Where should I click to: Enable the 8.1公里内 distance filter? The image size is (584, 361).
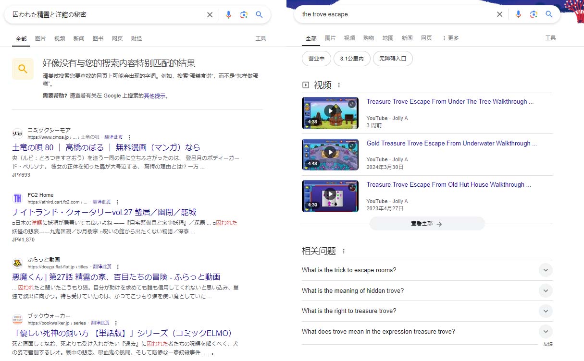pyautogui.click(x=352, y=58)
